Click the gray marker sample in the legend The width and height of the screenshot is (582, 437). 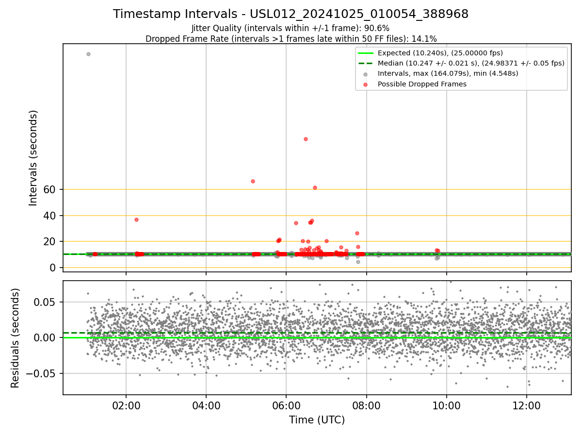(366, 74)
